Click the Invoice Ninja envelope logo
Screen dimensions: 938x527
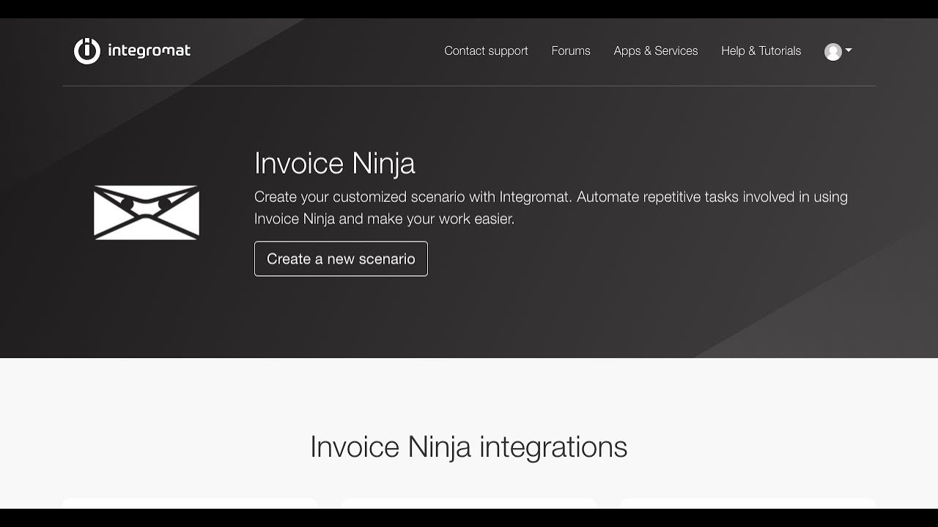(147, 212)
